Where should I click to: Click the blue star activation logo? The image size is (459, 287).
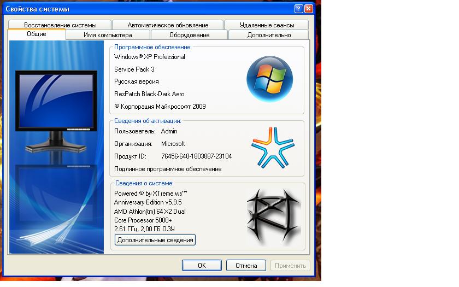tap(273, 148)
